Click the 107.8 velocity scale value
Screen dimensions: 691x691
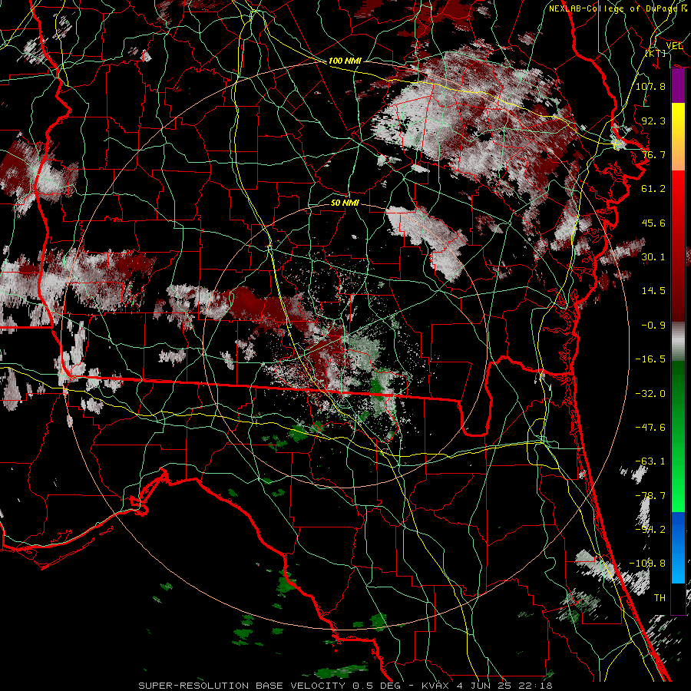coord(650,86)
